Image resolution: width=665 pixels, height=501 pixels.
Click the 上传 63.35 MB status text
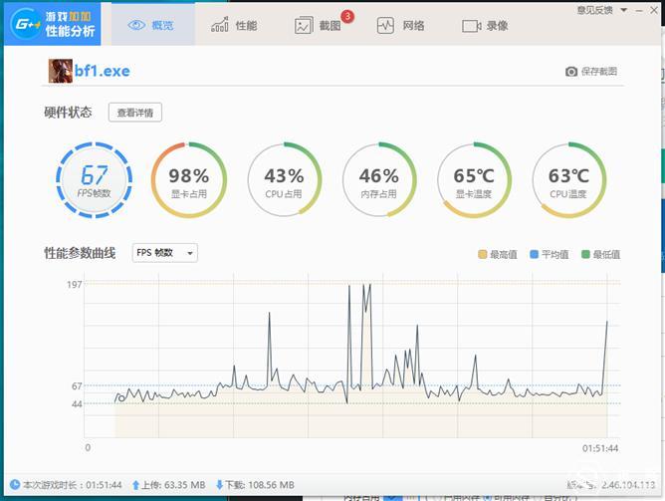[173, 484]
